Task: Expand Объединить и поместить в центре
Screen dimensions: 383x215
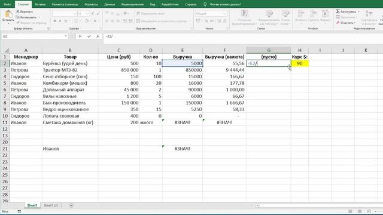Action: point(190,21)
